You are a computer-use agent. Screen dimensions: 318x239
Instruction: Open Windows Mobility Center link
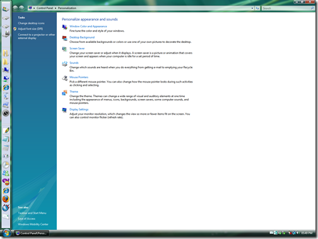pyautogui.click(x=33, y=224)
